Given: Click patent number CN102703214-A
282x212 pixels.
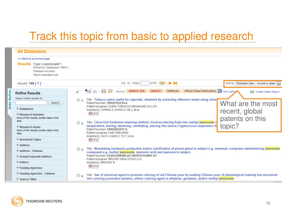Looking at the screenshot, I should (x=117, y=103).
